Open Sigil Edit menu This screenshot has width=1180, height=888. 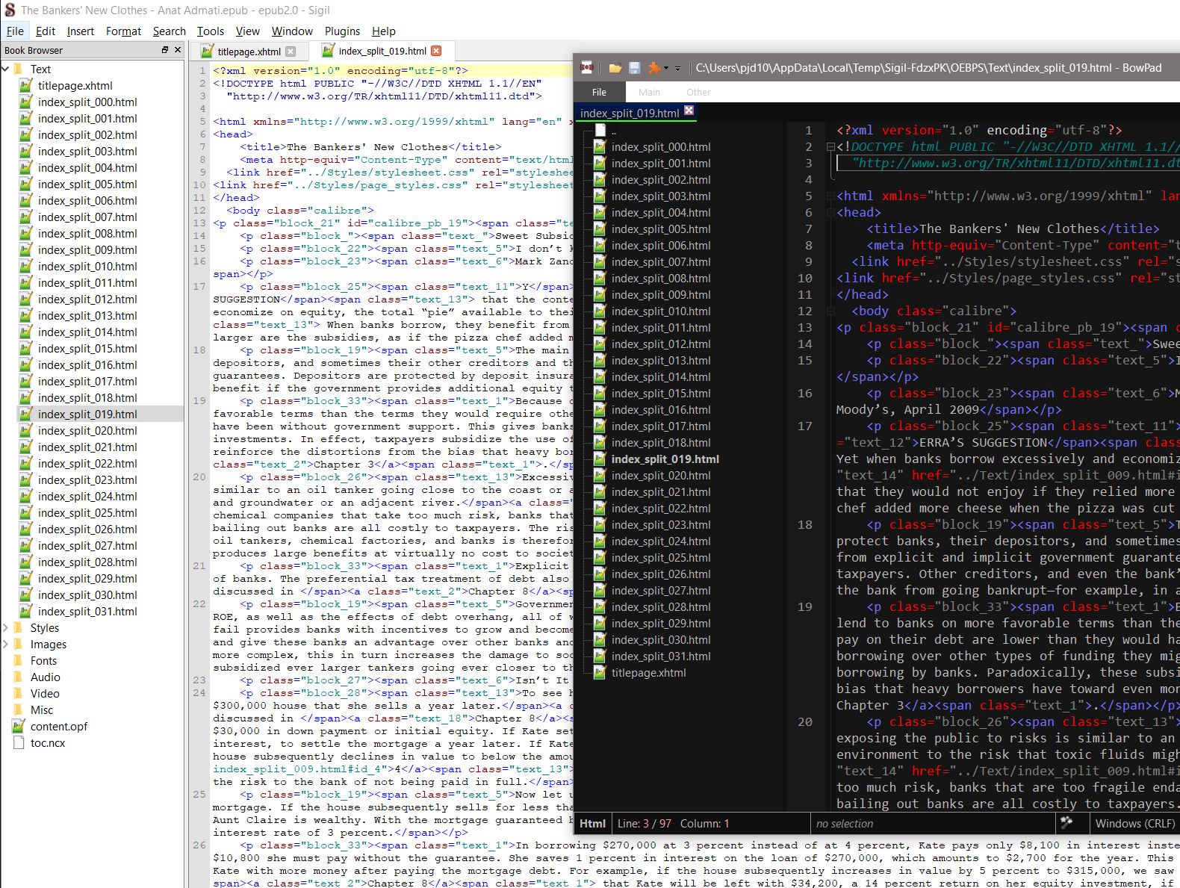click(x=46, y=31)
